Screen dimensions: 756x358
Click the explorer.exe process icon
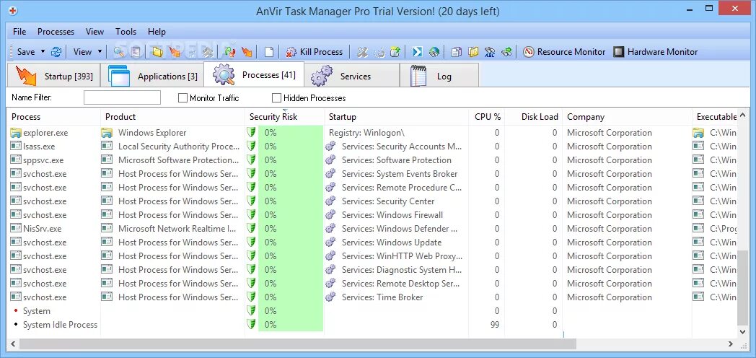click(16, 133)
